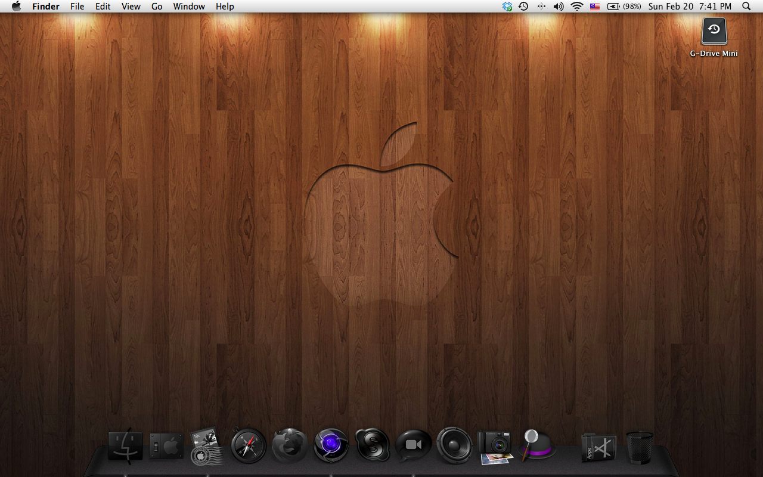Click the date and time clock
Viewport: 763px width, 477px height.
[690, 7]
